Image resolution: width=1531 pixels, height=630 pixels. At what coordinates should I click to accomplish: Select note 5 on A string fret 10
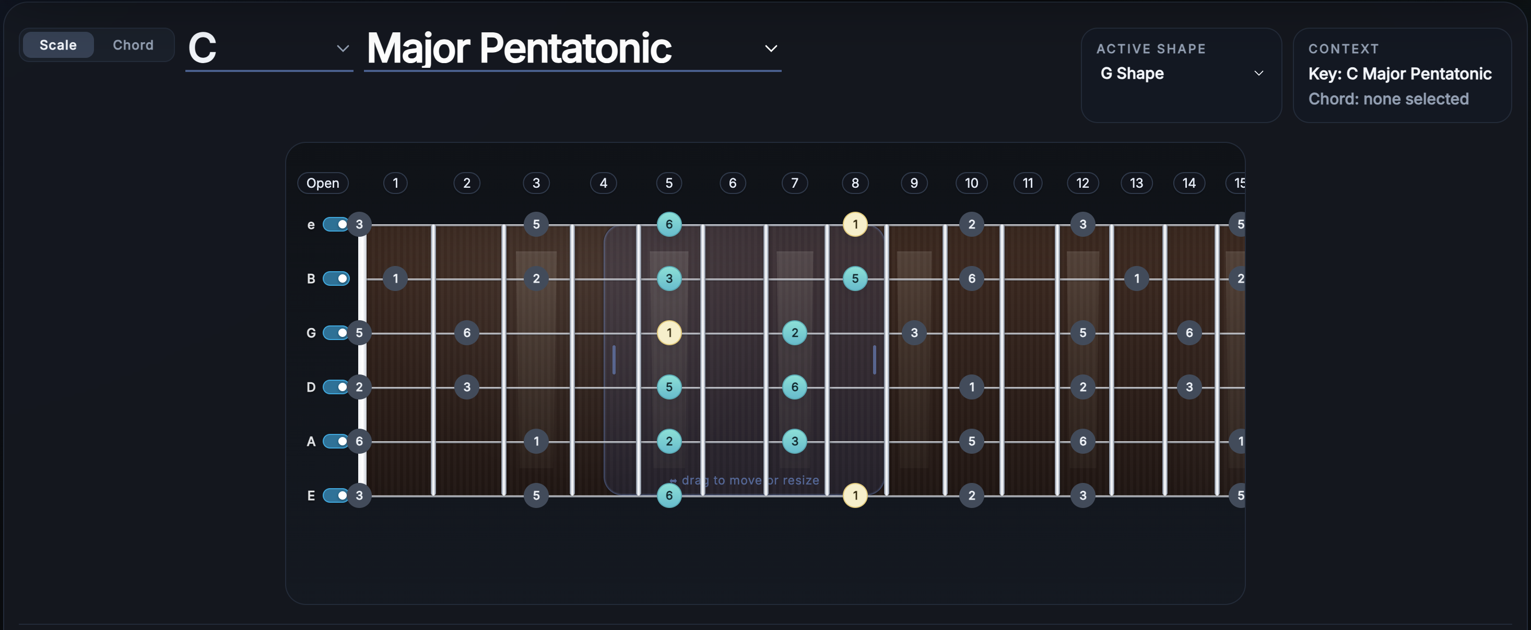coord(972,441)
